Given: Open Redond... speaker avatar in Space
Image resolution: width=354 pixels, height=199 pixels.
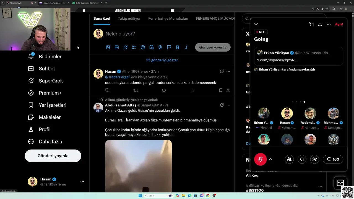Looking at the screenshot, I should pyautogui.click(x=310, y=113).
